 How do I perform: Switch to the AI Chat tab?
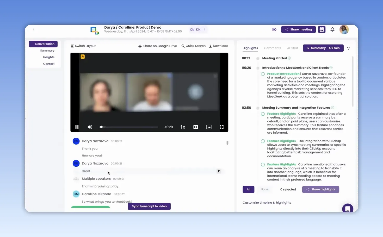coord(292,48)
